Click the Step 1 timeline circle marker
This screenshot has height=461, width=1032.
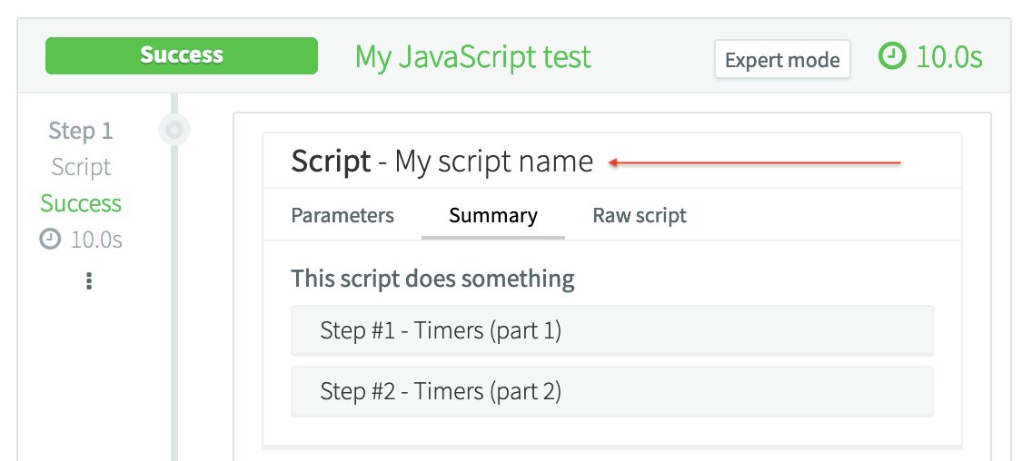174,130
